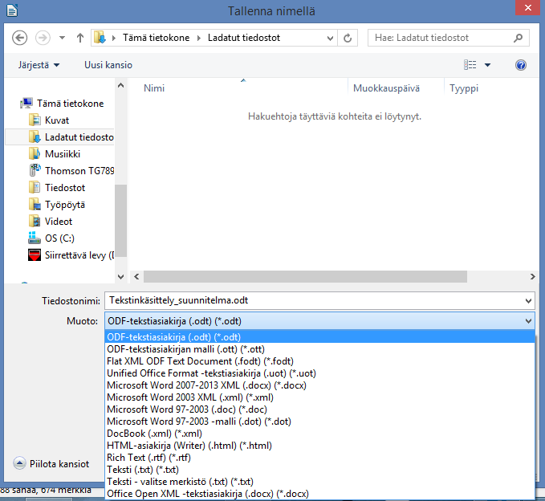The height and width of the screenshot is (501, 545).
Task: Choose ODF-tekstiasiakirja (.odt) in the list
Action: [x=319, y=337]
